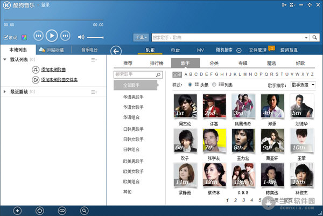Viewport: 323px width, 216px height.
Task: Open the main menu icon in title bar
Action: coord(292,5)
